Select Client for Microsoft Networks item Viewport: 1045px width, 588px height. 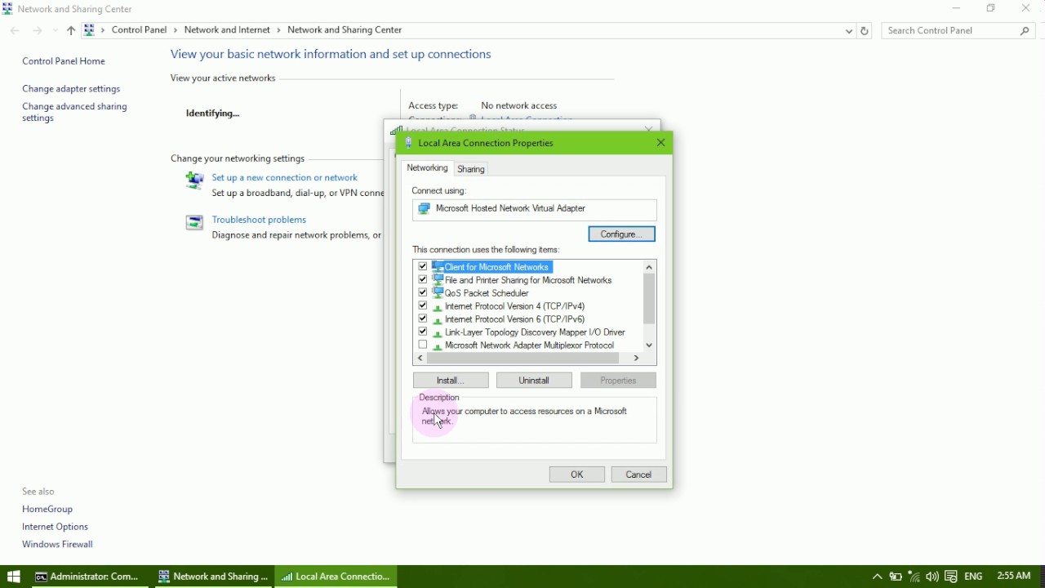[x=497, y=268]
